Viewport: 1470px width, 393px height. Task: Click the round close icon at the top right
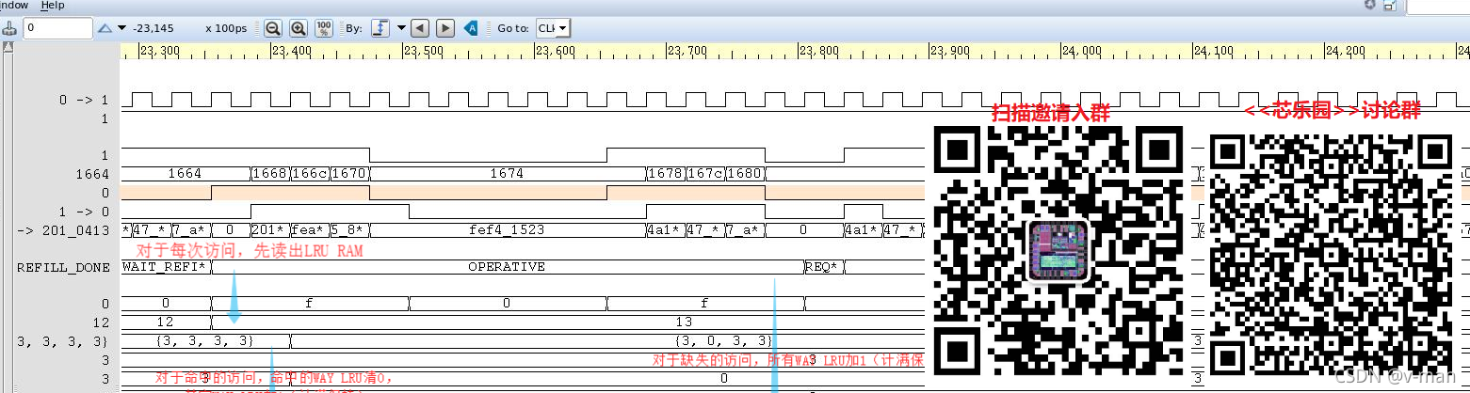(1370, 5)
